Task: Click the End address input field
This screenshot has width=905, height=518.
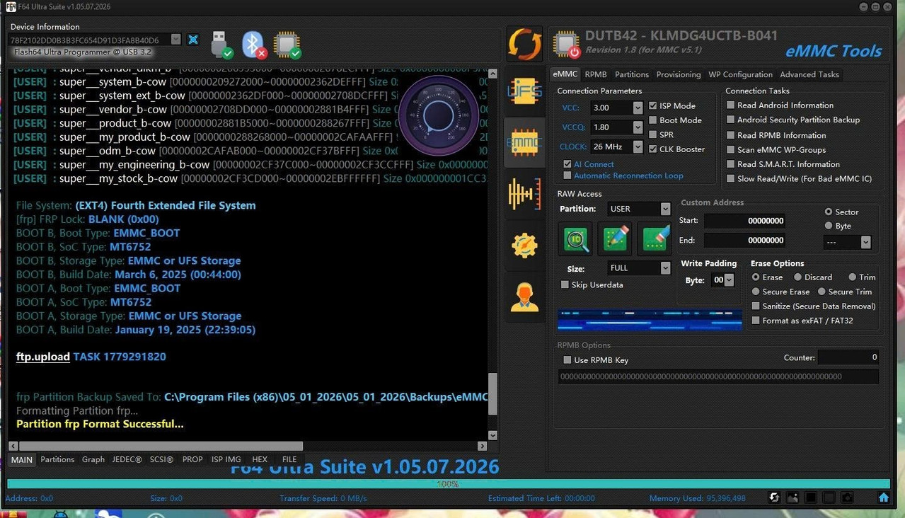Action: coord(745,240)
